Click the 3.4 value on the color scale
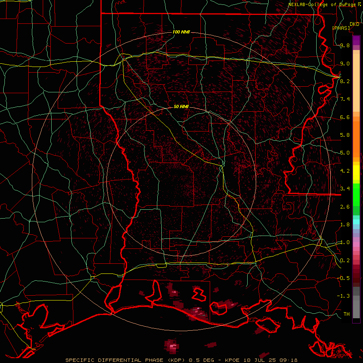 click(x=345, y=188)
